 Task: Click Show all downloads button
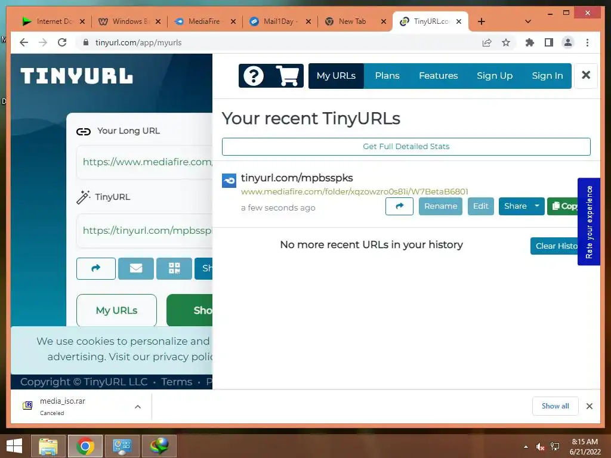pos(555,406)
